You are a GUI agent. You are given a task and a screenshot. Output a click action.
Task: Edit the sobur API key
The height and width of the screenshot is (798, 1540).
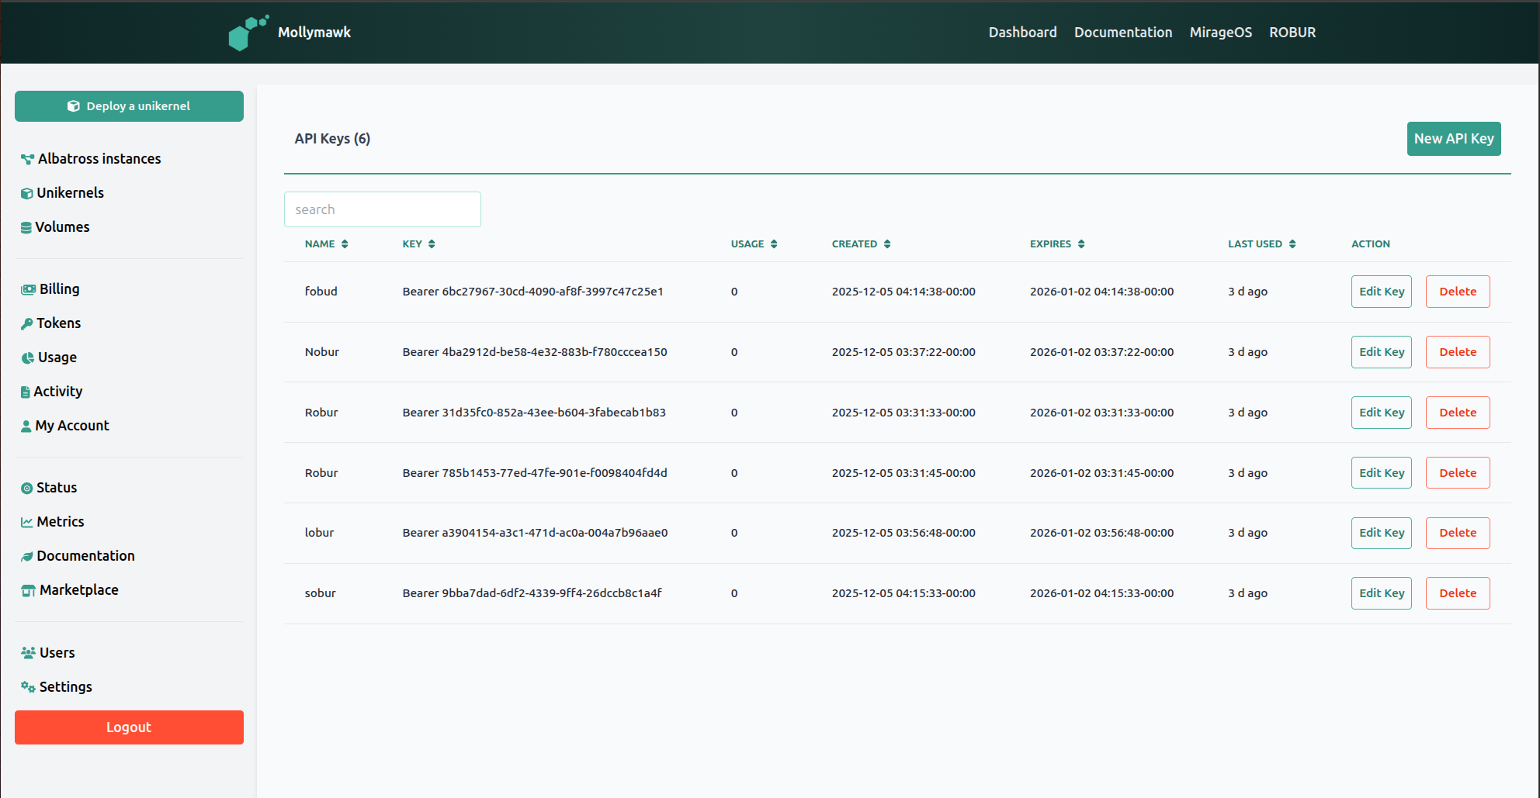pyautogui.click(x=1381, y=593)
